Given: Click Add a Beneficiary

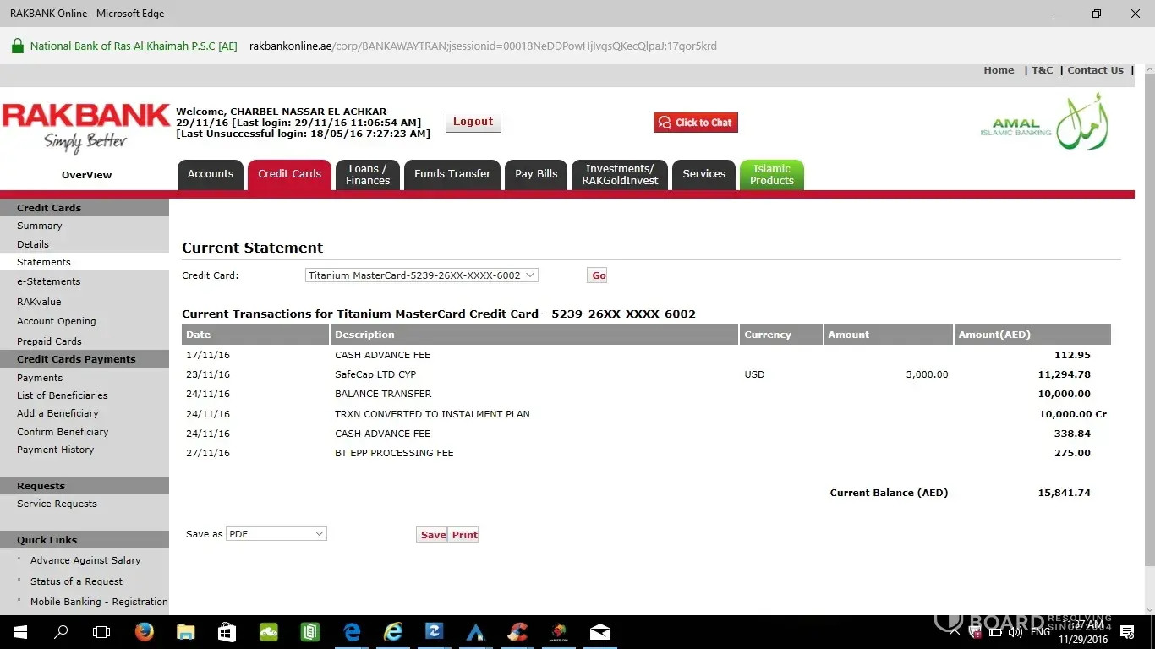Looking at the screenshot, I should [x=57, y=413].
